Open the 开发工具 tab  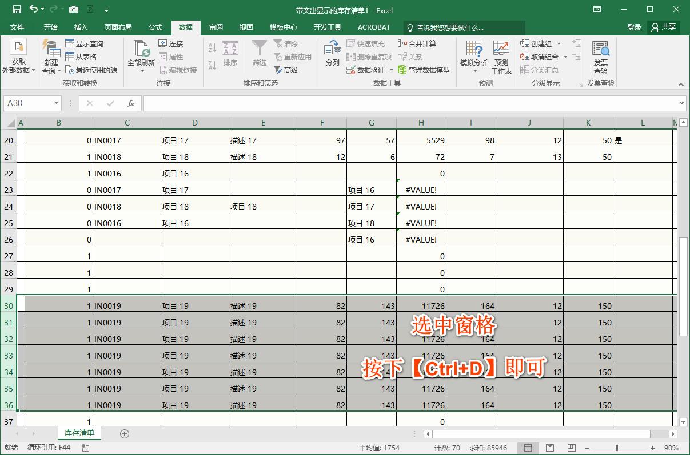(328, 27)
